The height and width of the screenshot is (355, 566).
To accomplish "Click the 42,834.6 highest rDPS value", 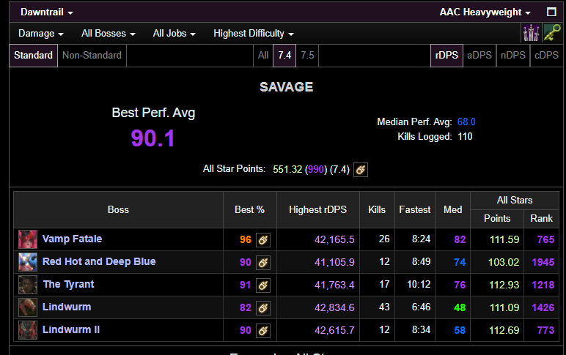I will (334, 307).
